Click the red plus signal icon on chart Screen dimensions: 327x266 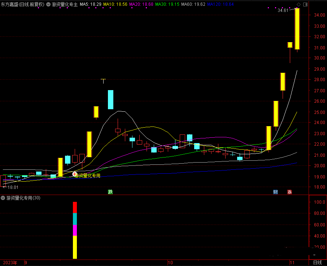(x=75, y=174)
